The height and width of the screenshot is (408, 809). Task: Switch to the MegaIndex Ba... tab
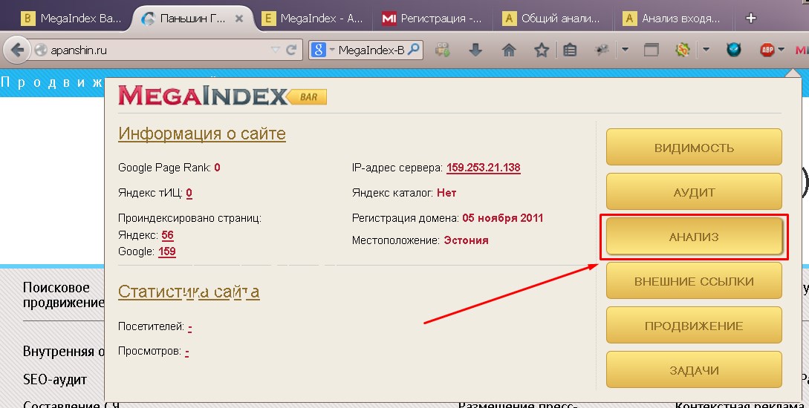point(71,19)
